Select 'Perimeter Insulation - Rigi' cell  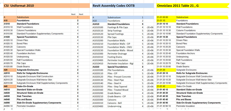pos(120,64)
